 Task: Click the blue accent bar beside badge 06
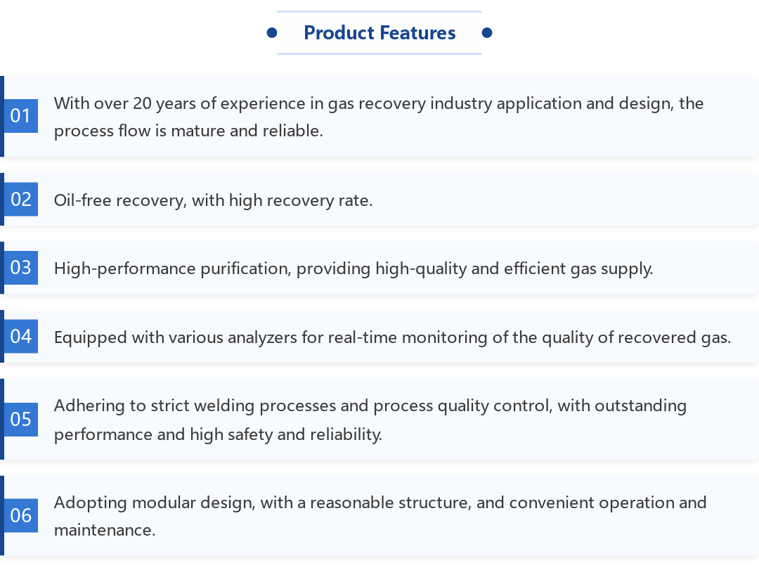pos(2,515)
